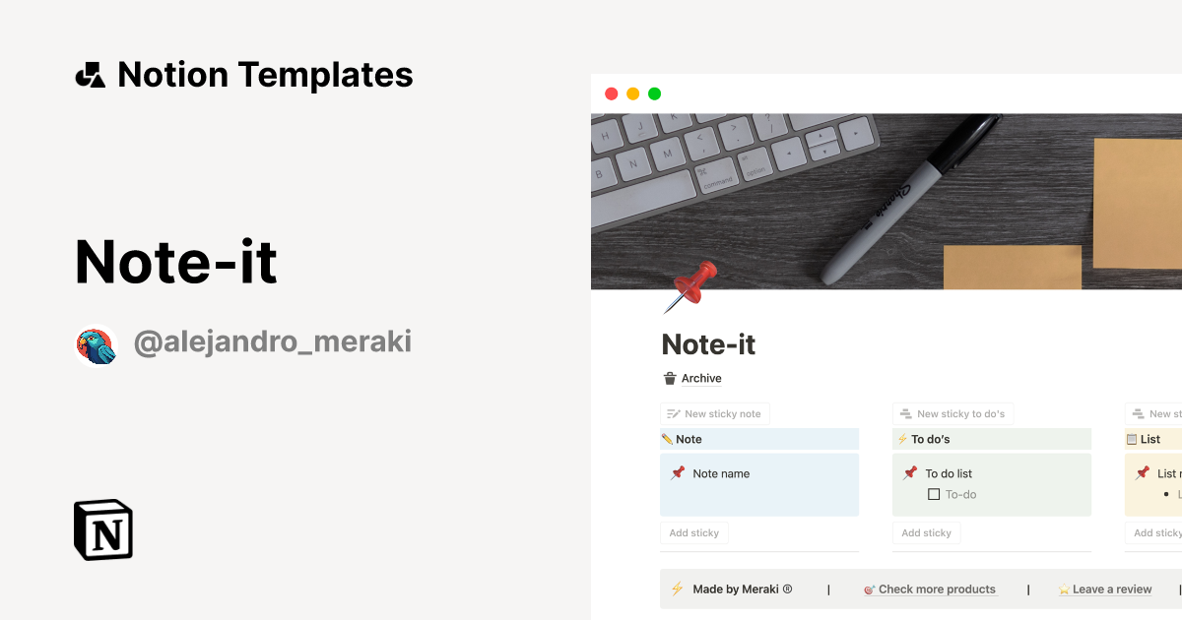Click the red pushpin icon next to Note name
The width and height of the screenshot is (1182, 620).
(x=679, y=473)
